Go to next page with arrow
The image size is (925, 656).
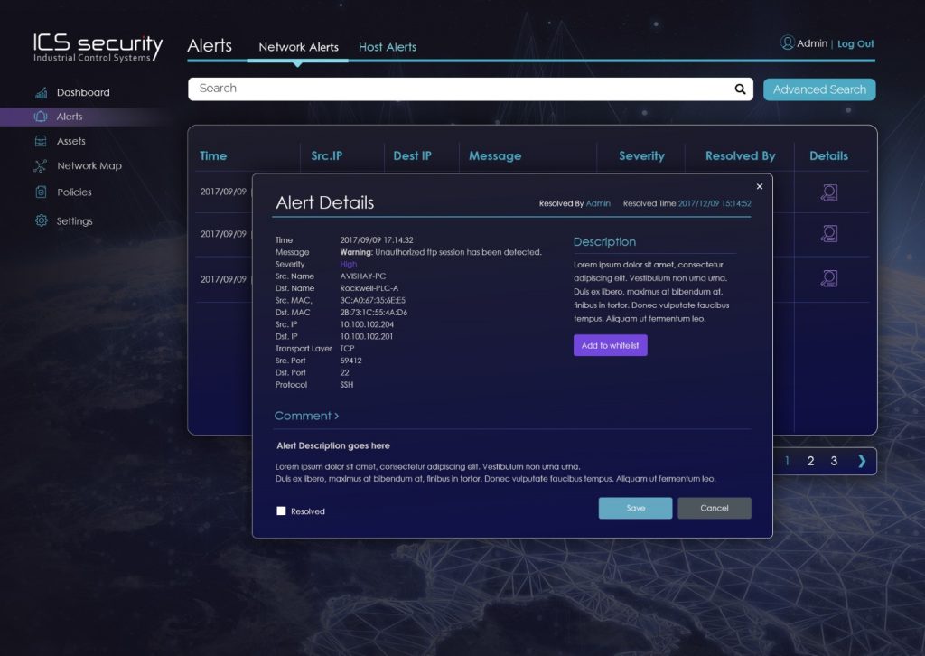pos(861,461)
